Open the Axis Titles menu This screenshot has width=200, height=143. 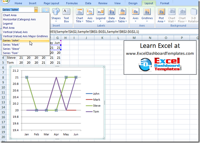(x=90, y=15)
